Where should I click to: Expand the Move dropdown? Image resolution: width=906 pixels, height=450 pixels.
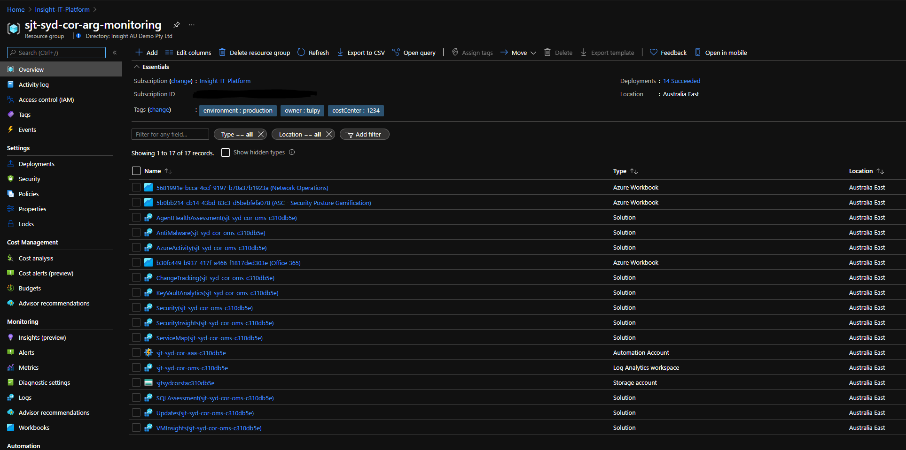pyautogui.click(x=518, y=53)
